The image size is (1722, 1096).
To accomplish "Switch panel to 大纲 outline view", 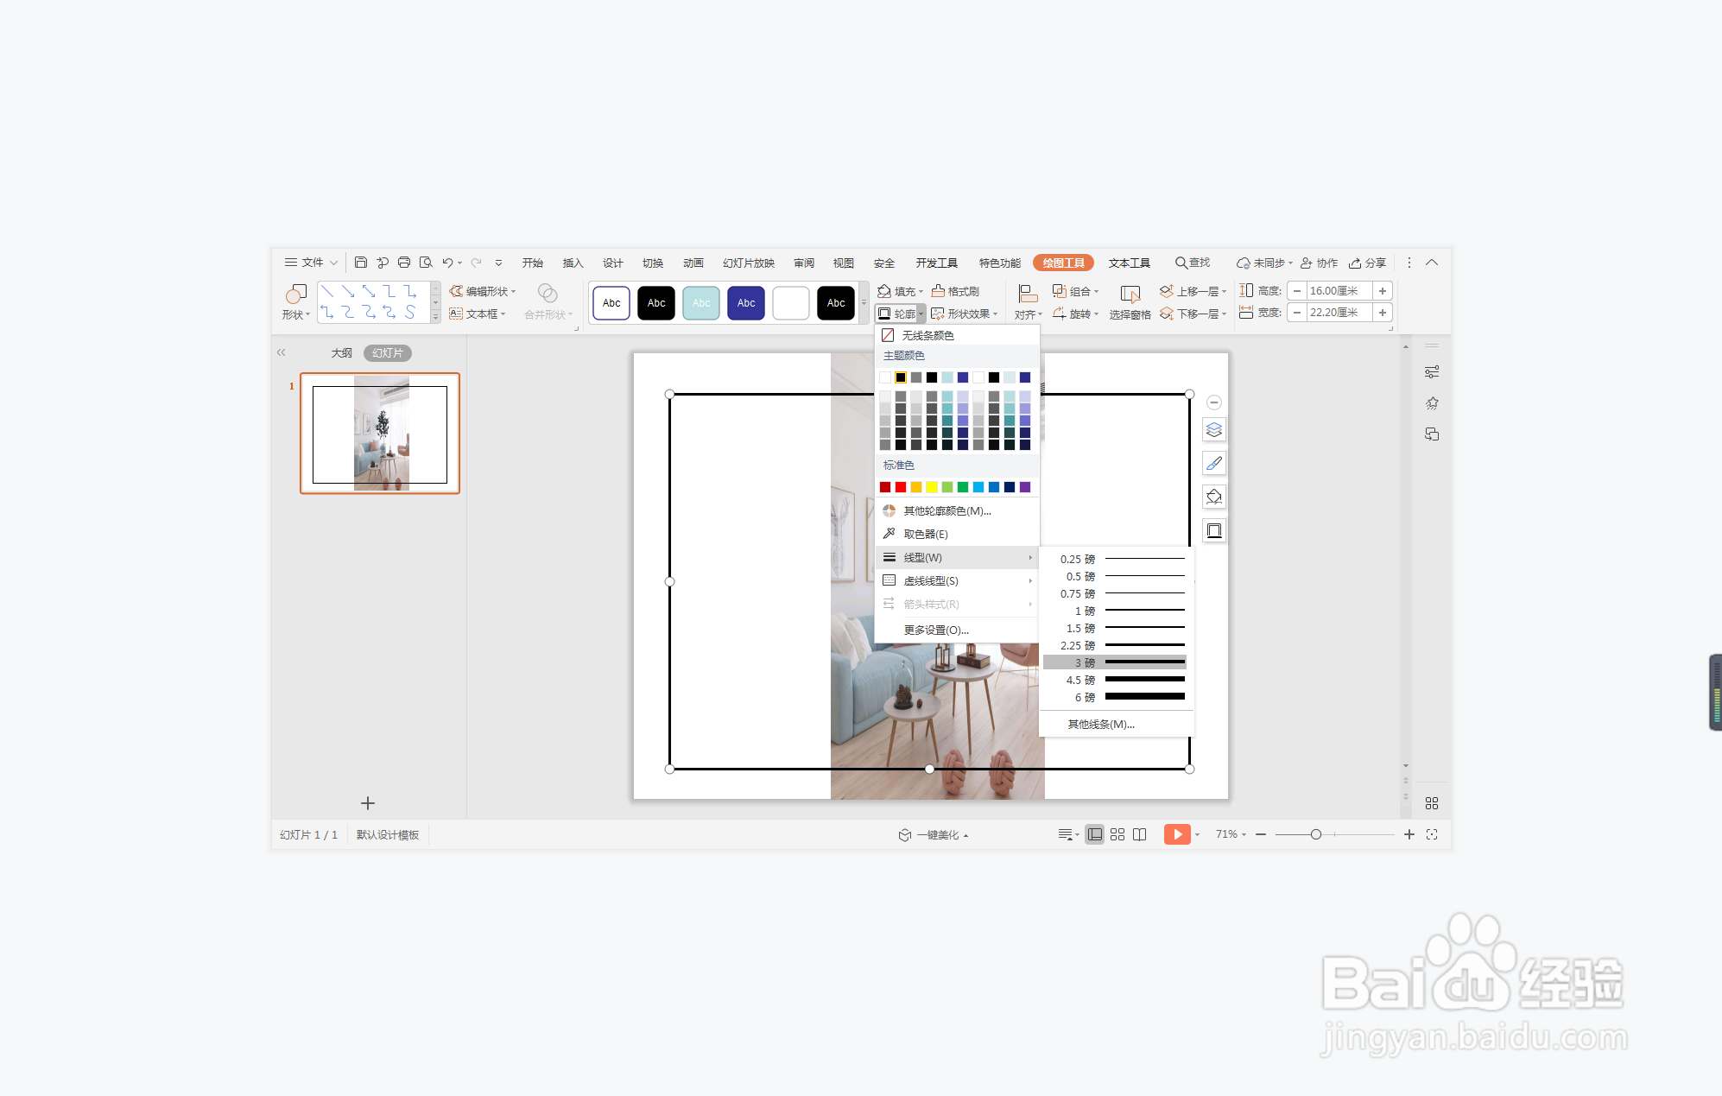I will pos(342,352).
